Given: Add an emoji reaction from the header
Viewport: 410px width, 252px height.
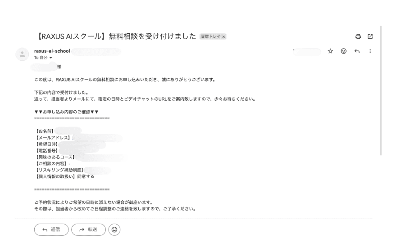Looking at the screenshot, I should click(343, 51).
